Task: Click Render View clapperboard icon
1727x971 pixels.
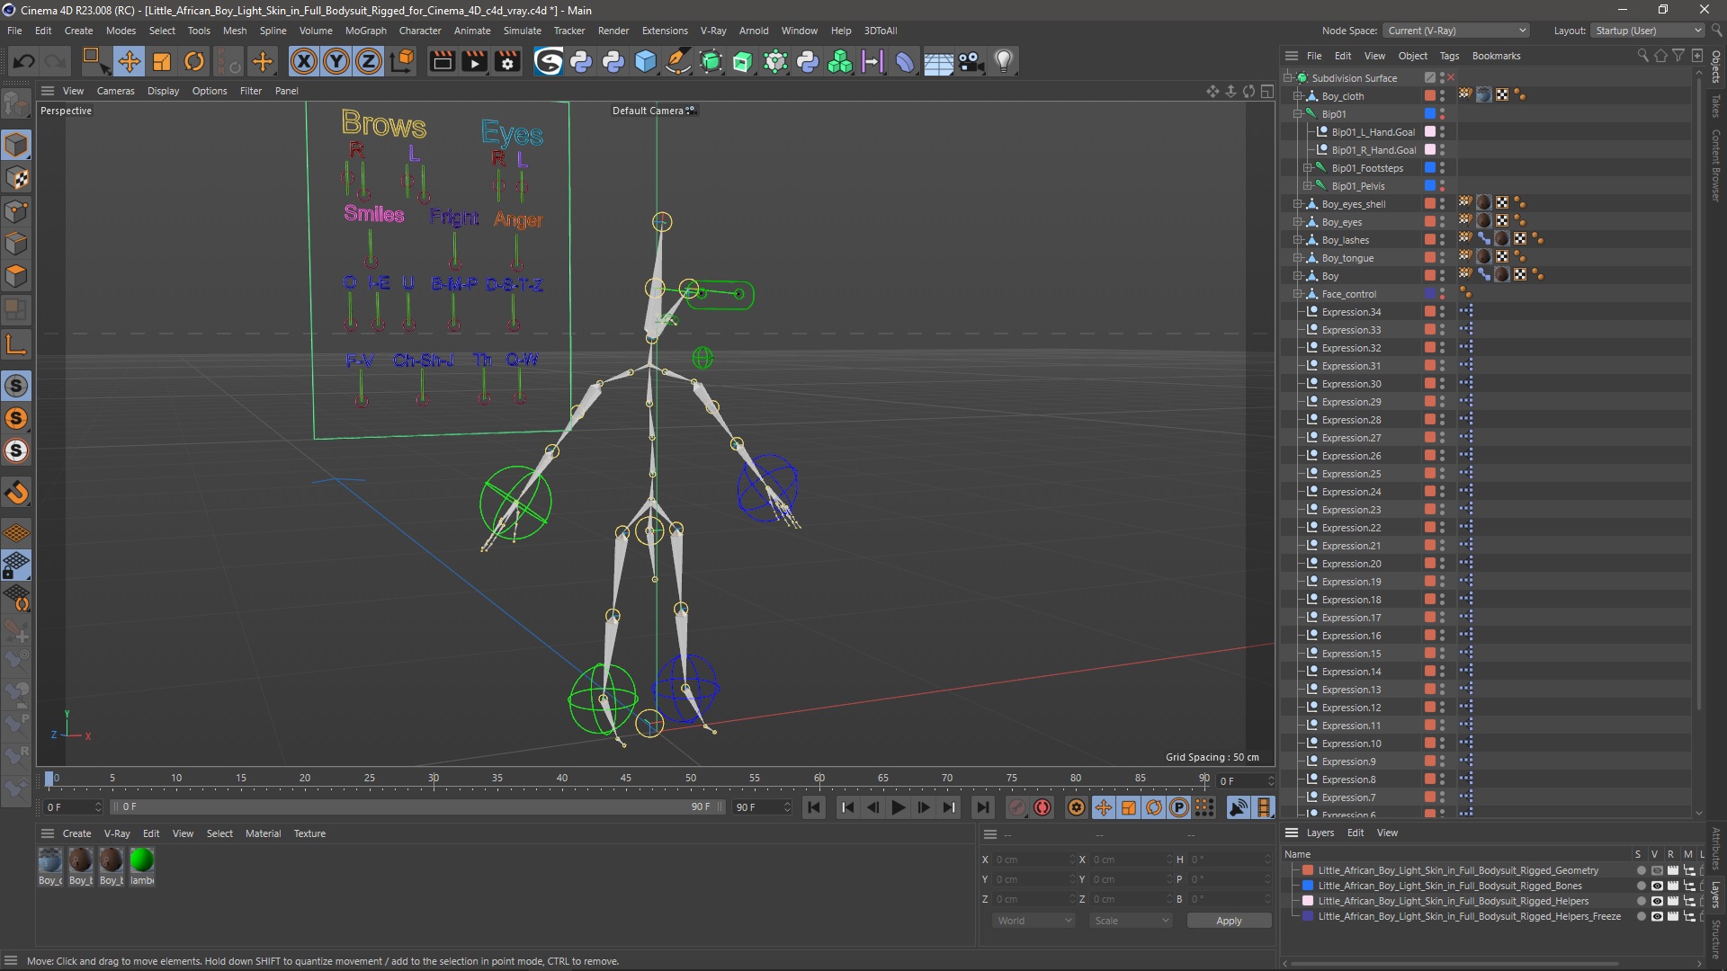Action: 442,61
